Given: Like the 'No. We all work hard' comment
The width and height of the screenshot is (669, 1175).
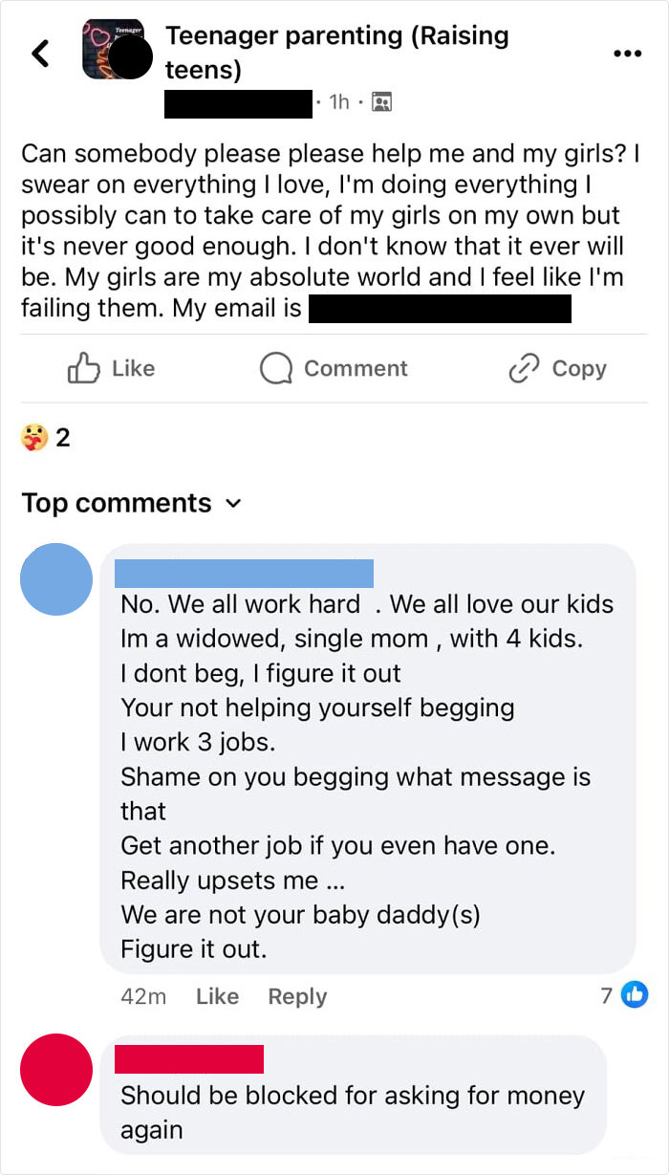Looking at the screenshot, I should click(217, 996).
